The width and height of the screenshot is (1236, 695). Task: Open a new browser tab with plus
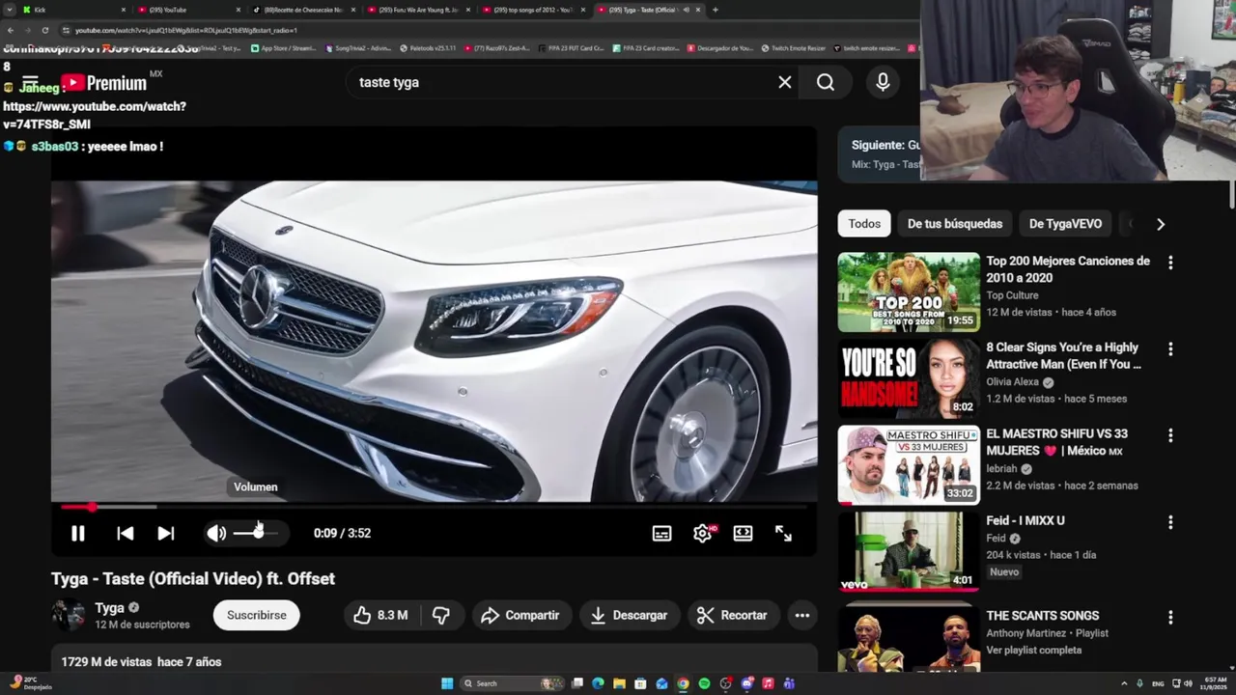[715, 10]
